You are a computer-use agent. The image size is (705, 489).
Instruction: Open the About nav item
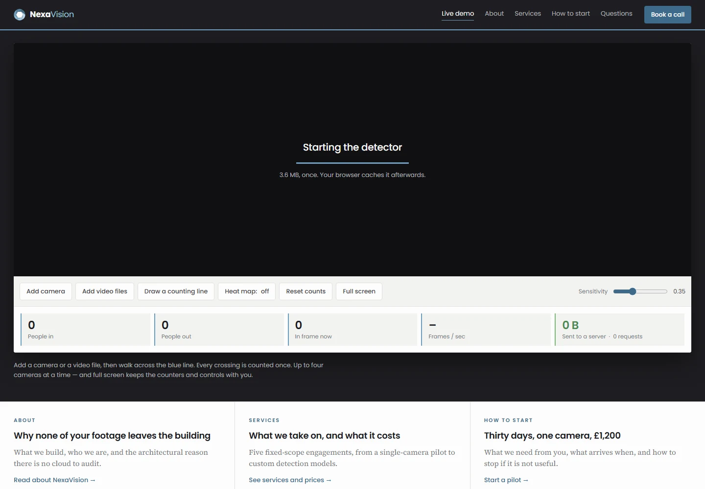coord(494,14)
